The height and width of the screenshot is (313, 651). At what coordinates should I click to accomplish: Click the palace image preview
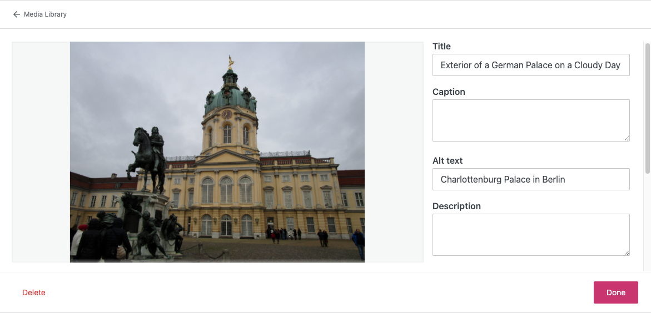click(217, 152)
